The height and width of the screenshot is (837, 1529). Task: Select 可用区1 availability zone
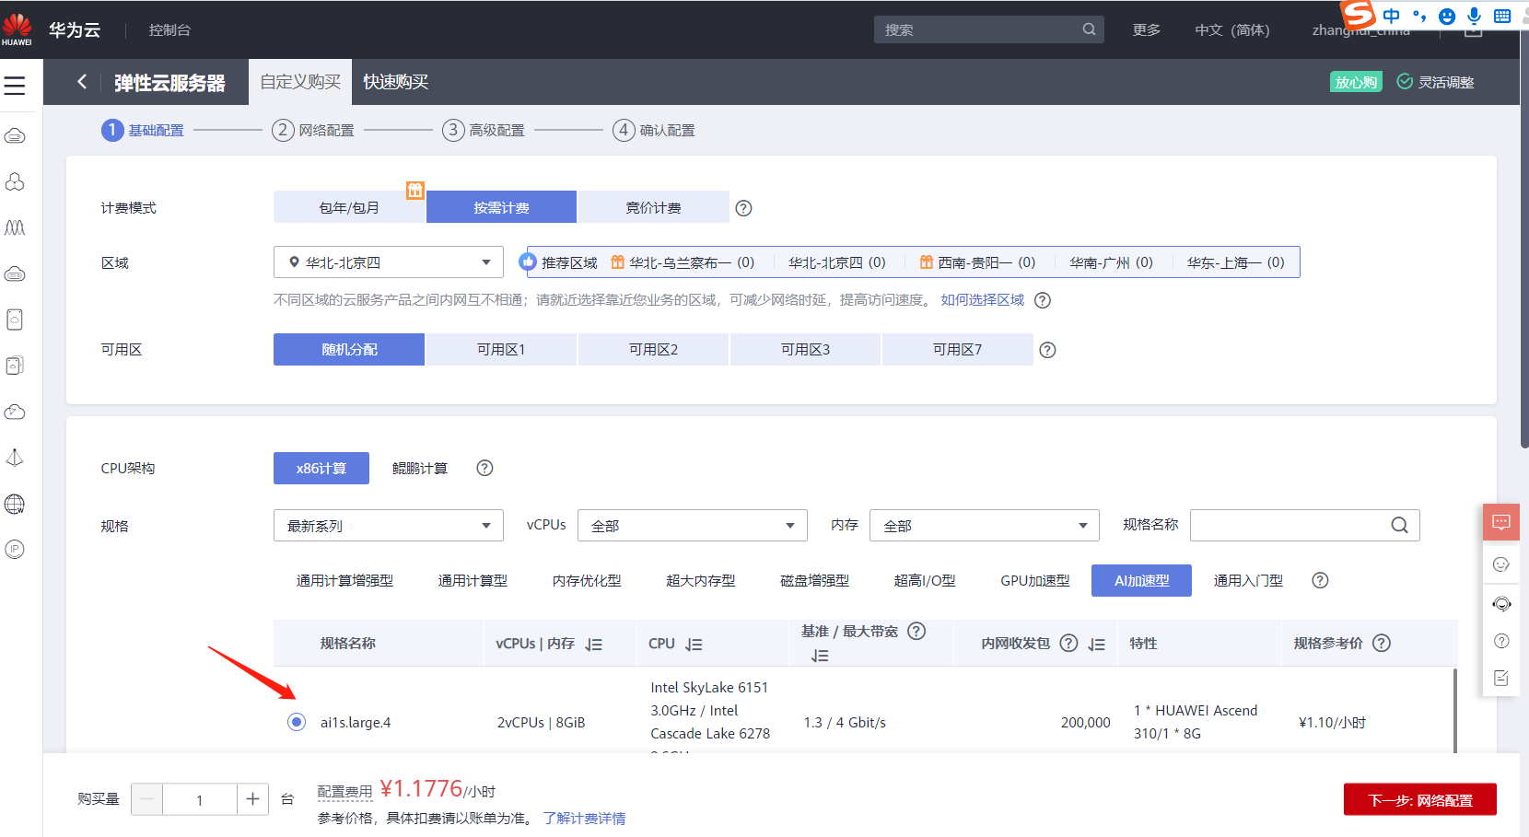coord(501,350)
